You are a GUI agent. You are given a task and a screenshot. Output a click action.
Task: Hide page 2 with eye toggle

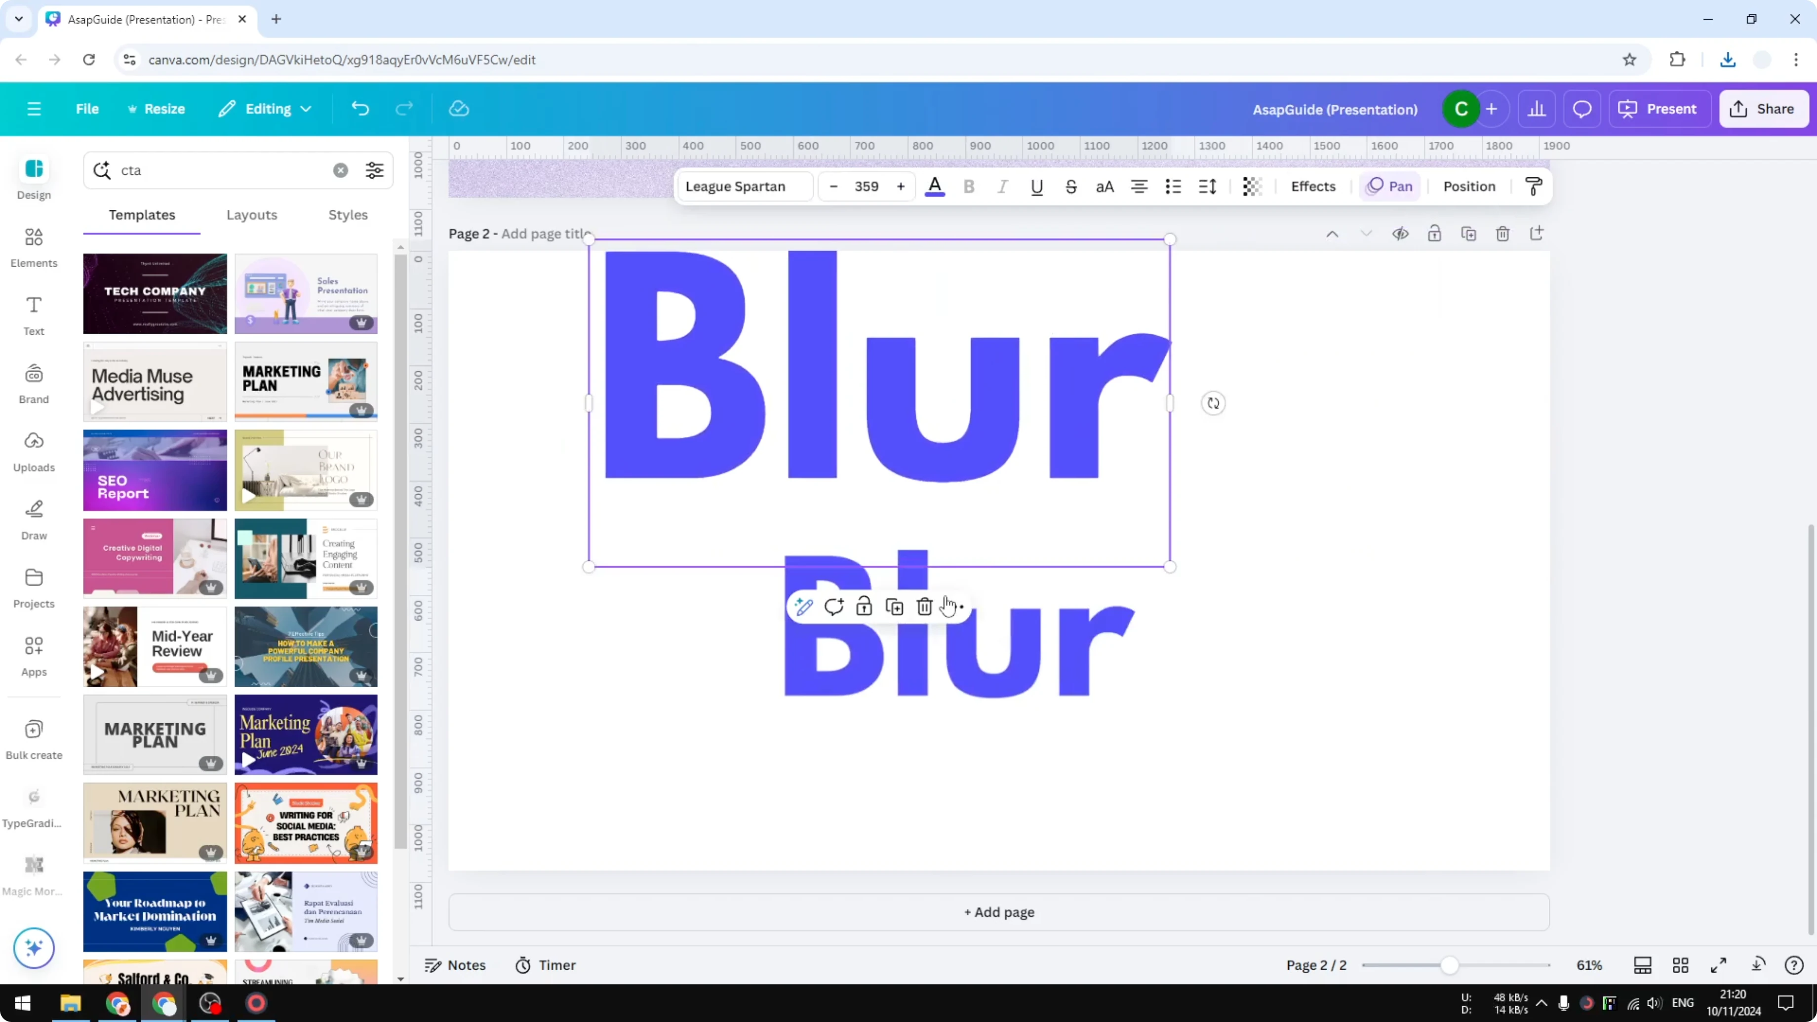click(1401, 234)
